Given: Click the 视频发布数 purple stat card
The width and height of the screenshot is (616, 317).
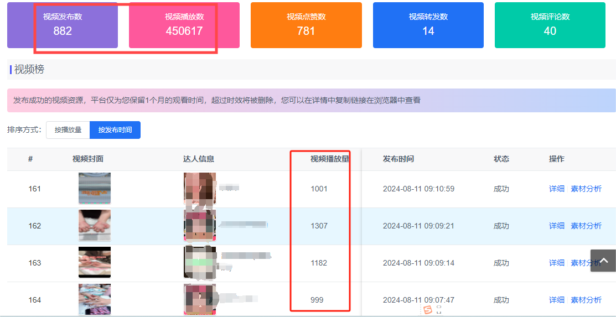Looking at the screenshot, I should [63, 25].
